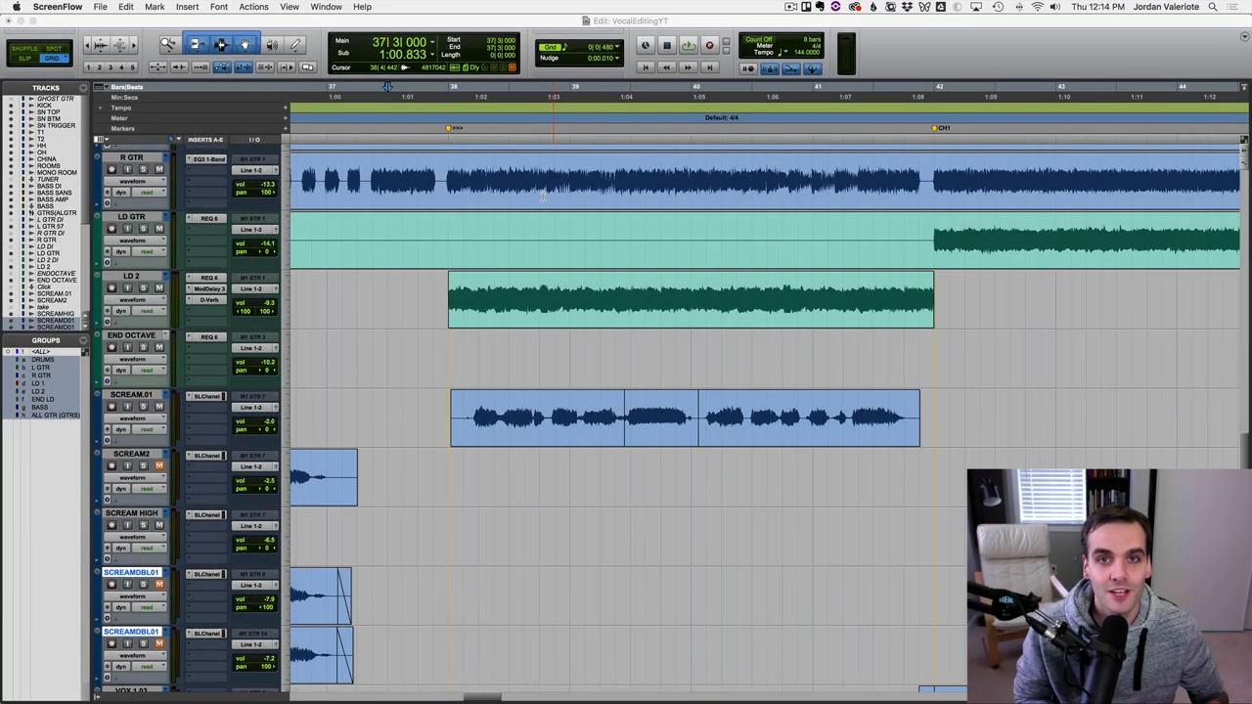This screenshot has height=704, width=1252.
Task: Click the Go to End button
Action: pos(709,67)
